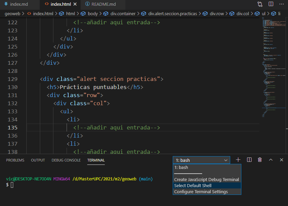
Task: Choose Select Default Shell option
Action: (207, 186)
